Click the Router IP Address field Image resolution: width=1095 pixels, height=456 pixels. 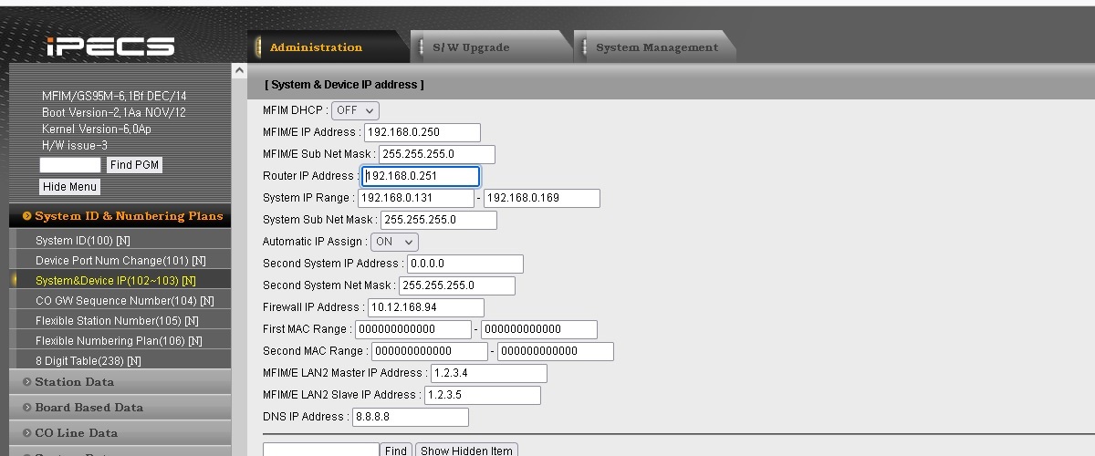(421, 176)
